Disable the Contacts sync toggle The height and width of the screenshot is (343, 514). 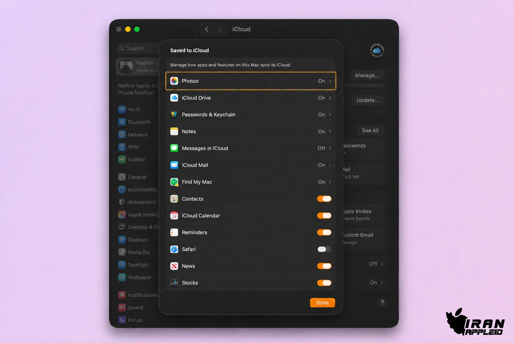324,199
